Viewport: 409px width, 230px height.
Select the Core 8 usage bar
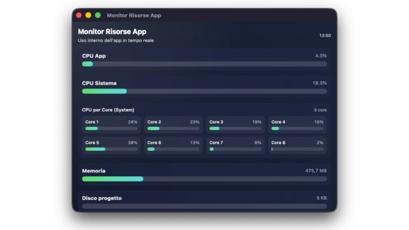pos(297,149)
